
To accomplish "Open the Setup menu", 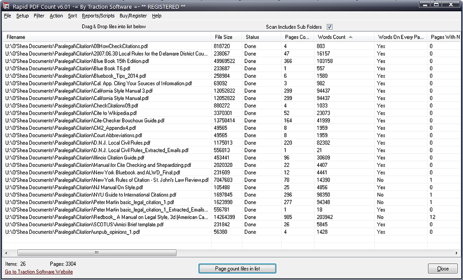I will coord(23,16).
